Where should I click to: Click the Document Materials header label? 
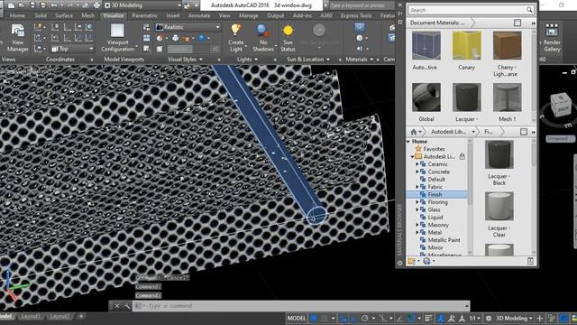pos(437,23)
